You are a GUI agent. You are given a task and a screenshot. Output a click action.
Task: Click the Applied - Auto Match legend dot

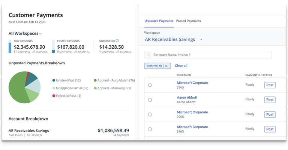click(x=95, y=80)
